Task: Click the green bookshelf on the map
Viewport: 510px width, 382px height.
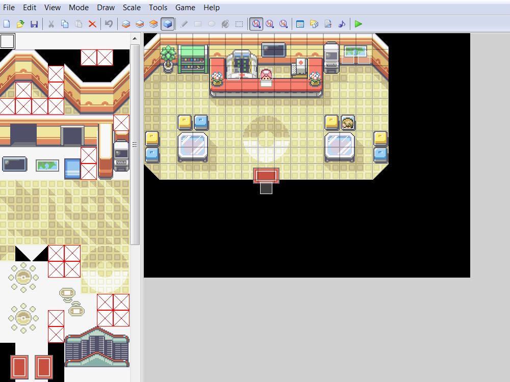Action: [x=193, y=59]
